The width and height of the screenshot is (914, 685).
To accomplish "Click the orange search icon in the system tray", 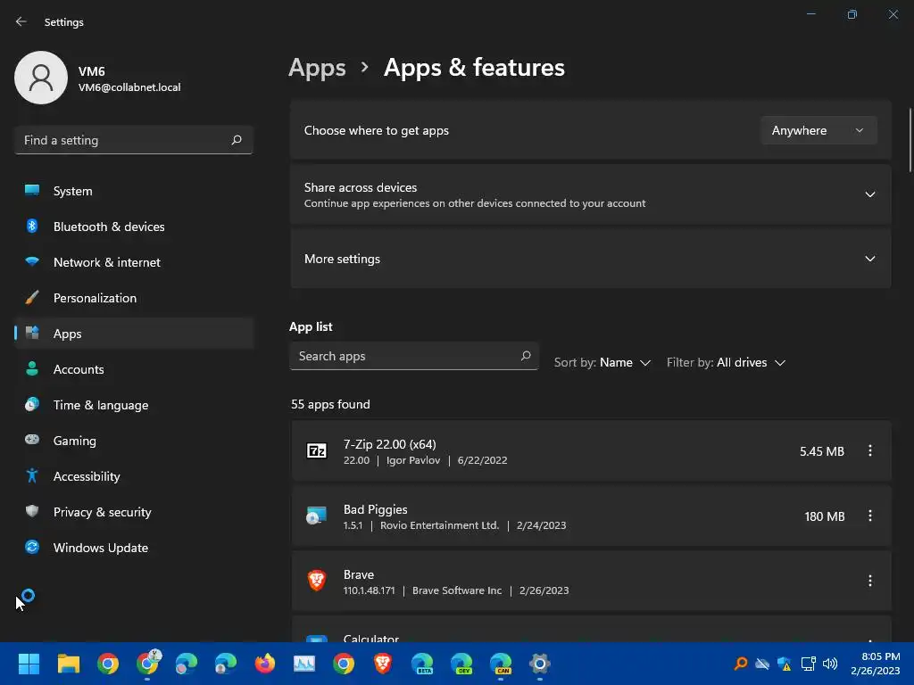I will tap(740, 664).
